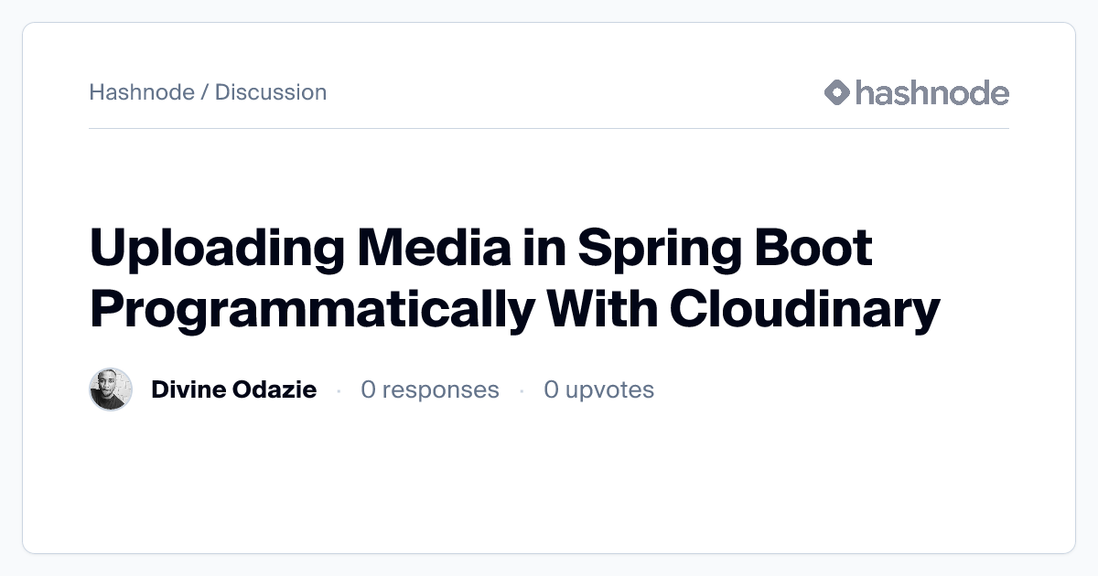This screenshot has width=1098, height=576.
Task: Open the Hashnode breadcrumb link
Action: (142, 92)
